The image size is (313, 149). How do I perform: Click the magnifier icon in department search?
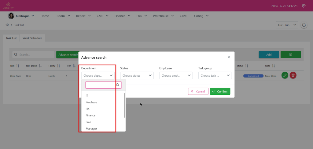(118, 85)
